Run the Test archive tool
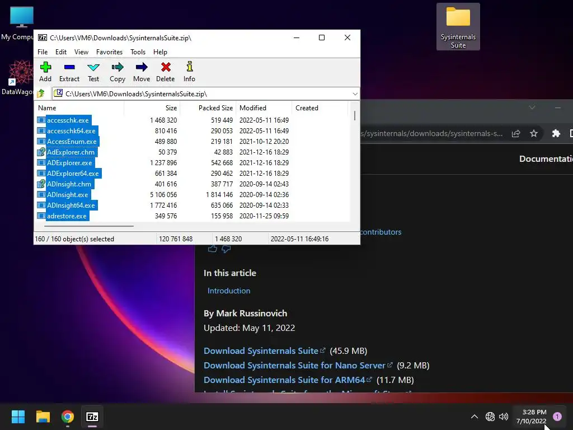The image size is (573, 430). [x=93, y=72]
